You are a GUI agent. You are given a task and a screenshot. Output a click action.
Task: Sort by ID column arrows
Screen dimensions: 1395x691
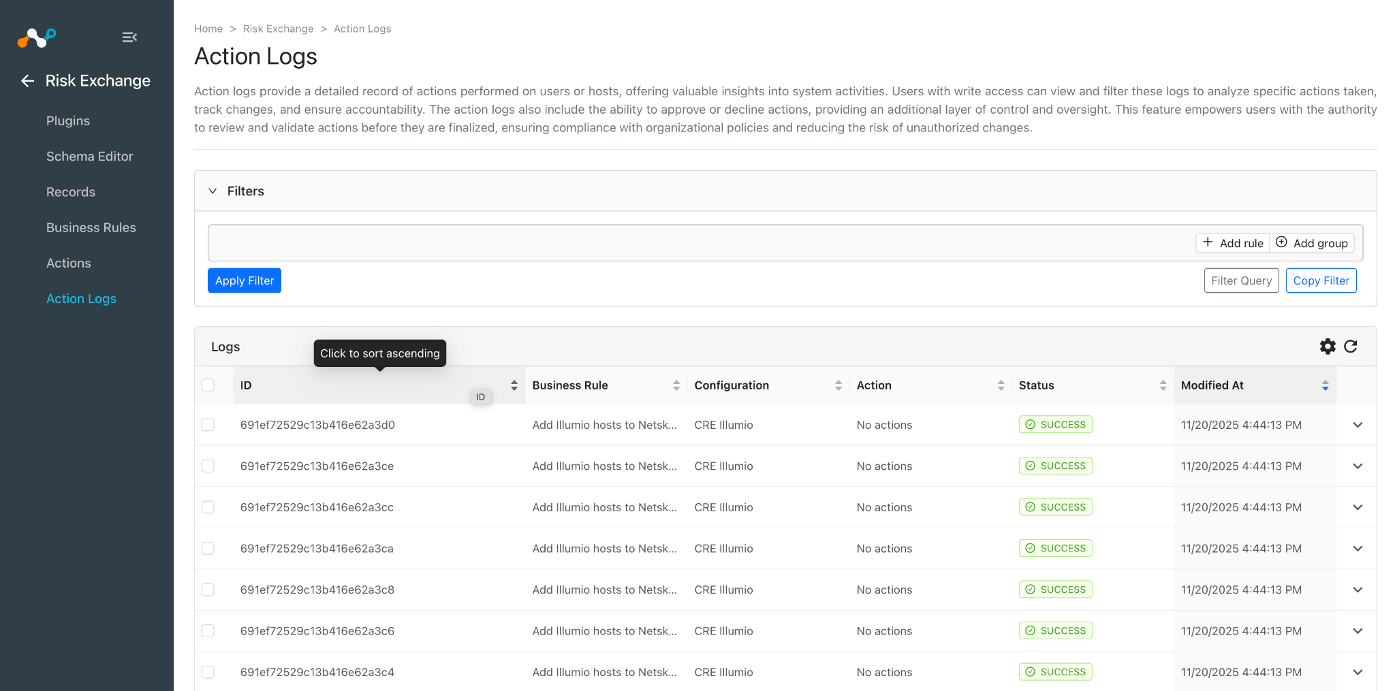pos(514,385)
